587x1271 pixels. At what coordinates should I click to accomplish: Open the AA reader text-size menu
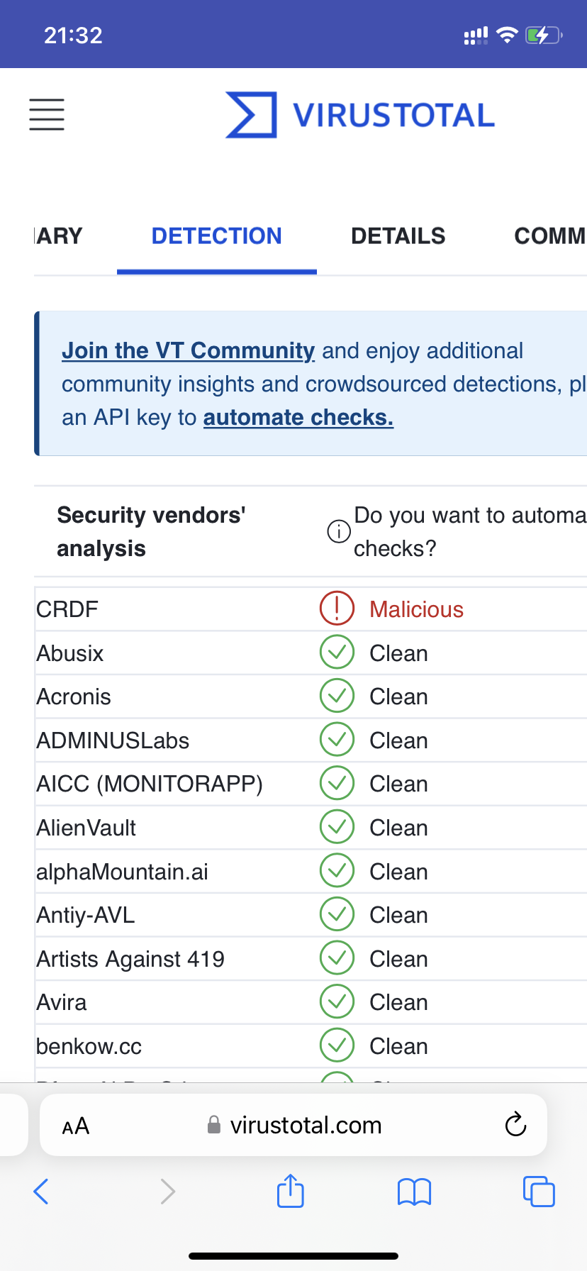(76, 1126)
